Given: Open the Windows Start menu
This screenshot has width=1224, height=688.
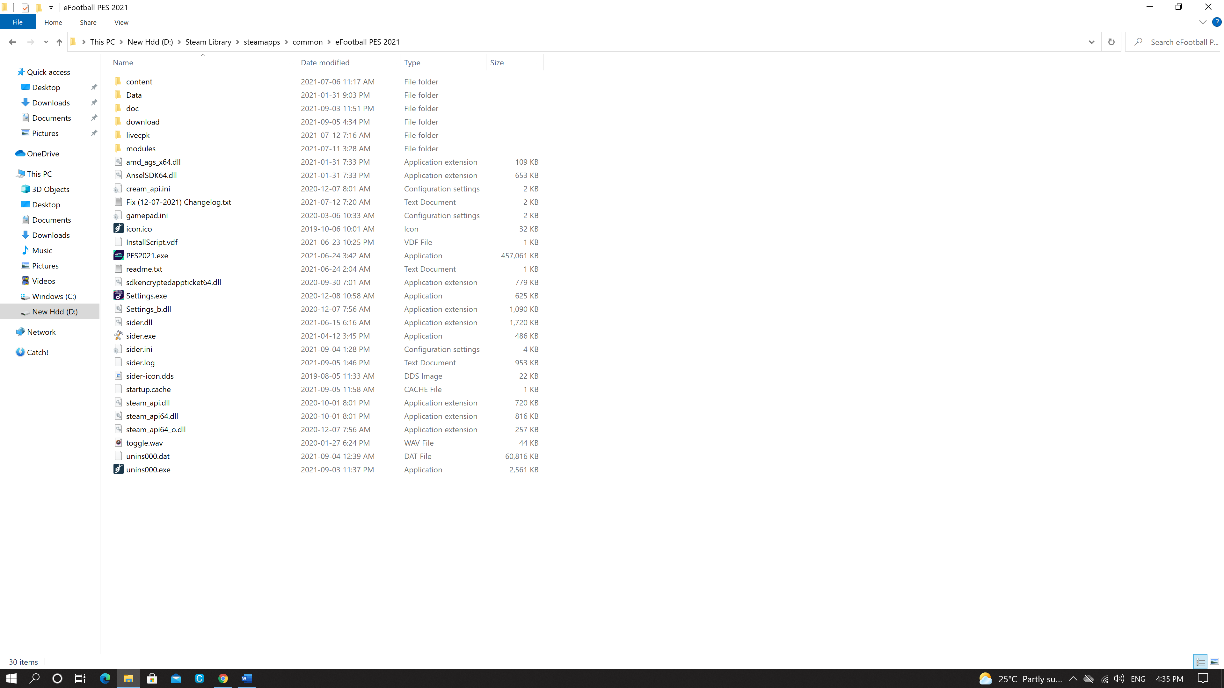Looking at the screenshot, I should click(11, 678).
